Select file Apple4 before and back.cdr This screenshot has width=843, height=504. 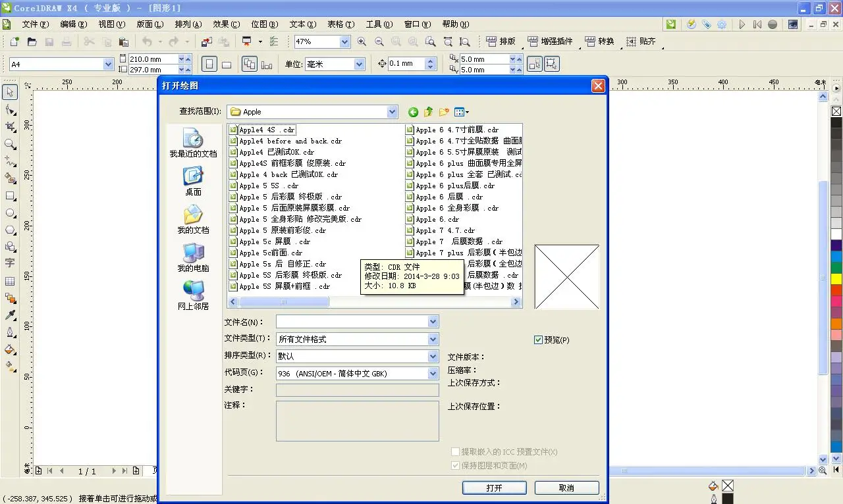click(x=290, y=141)
